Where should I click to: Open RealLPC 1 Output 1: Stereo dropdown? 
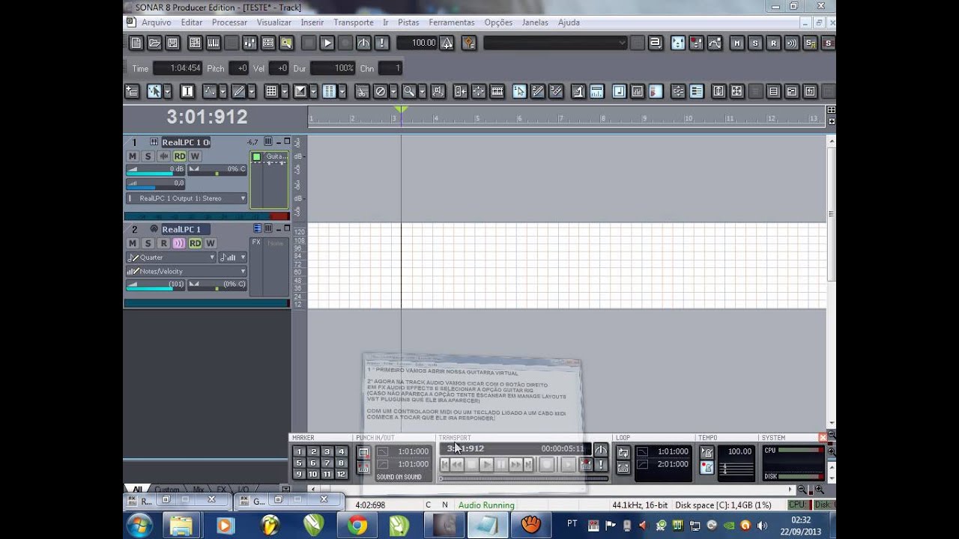(187, 198)
